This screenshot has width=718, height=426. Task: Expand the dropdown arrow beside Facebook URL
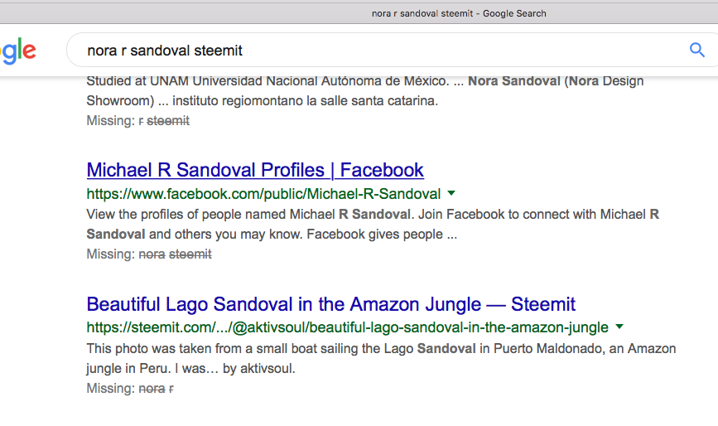tap(451, 193)
